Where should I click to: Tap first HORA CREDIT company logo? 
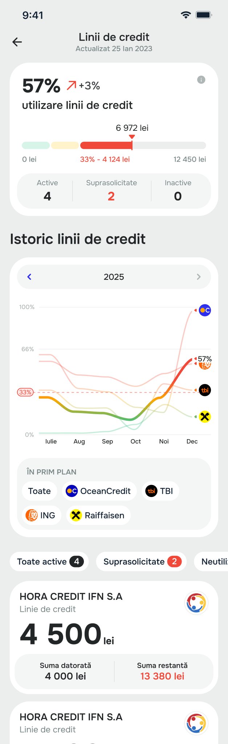196,603
